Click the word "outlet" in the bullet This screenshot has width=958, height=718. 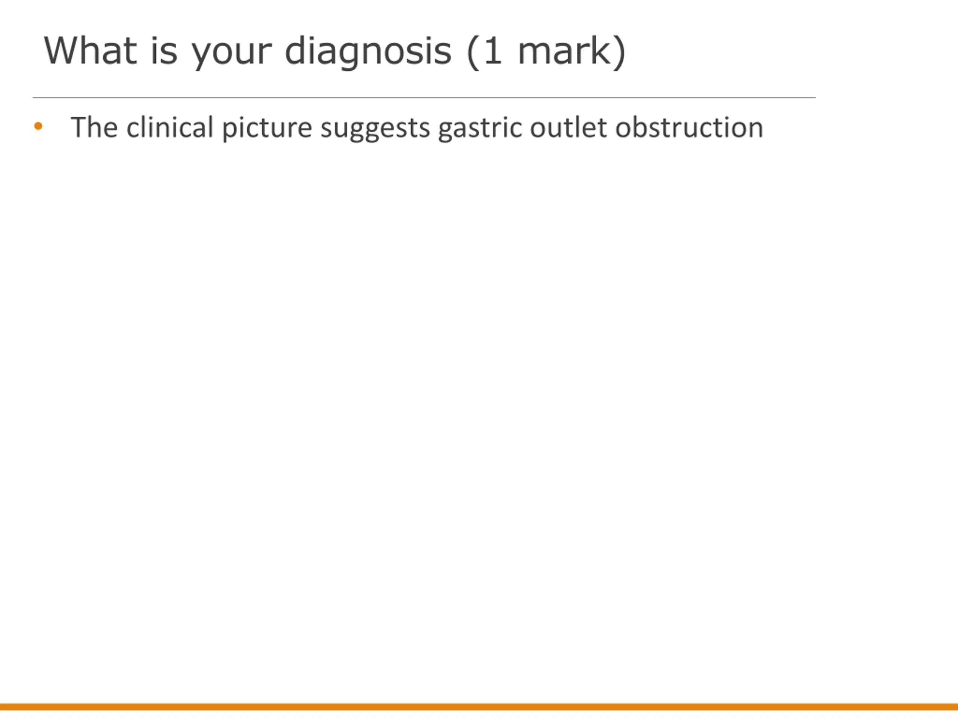pos(568,127)
